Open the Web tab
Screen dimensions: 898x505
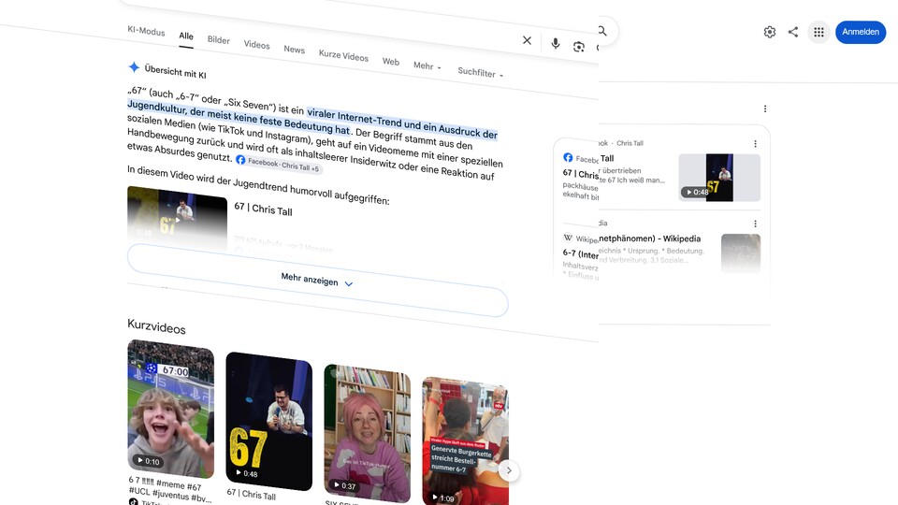pyautogui.click(x=391, y=62)
